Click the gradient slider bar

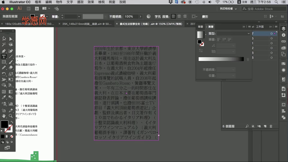click(x=221, y=59)
